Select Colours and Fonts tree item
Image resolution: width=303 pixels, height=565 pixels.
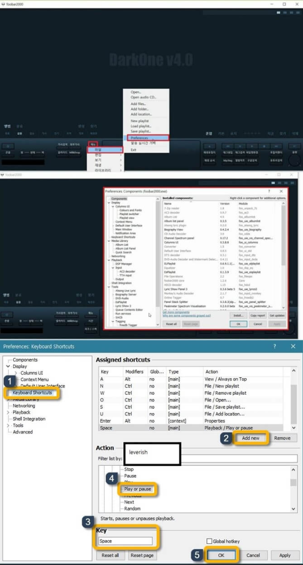pos(130,211)
